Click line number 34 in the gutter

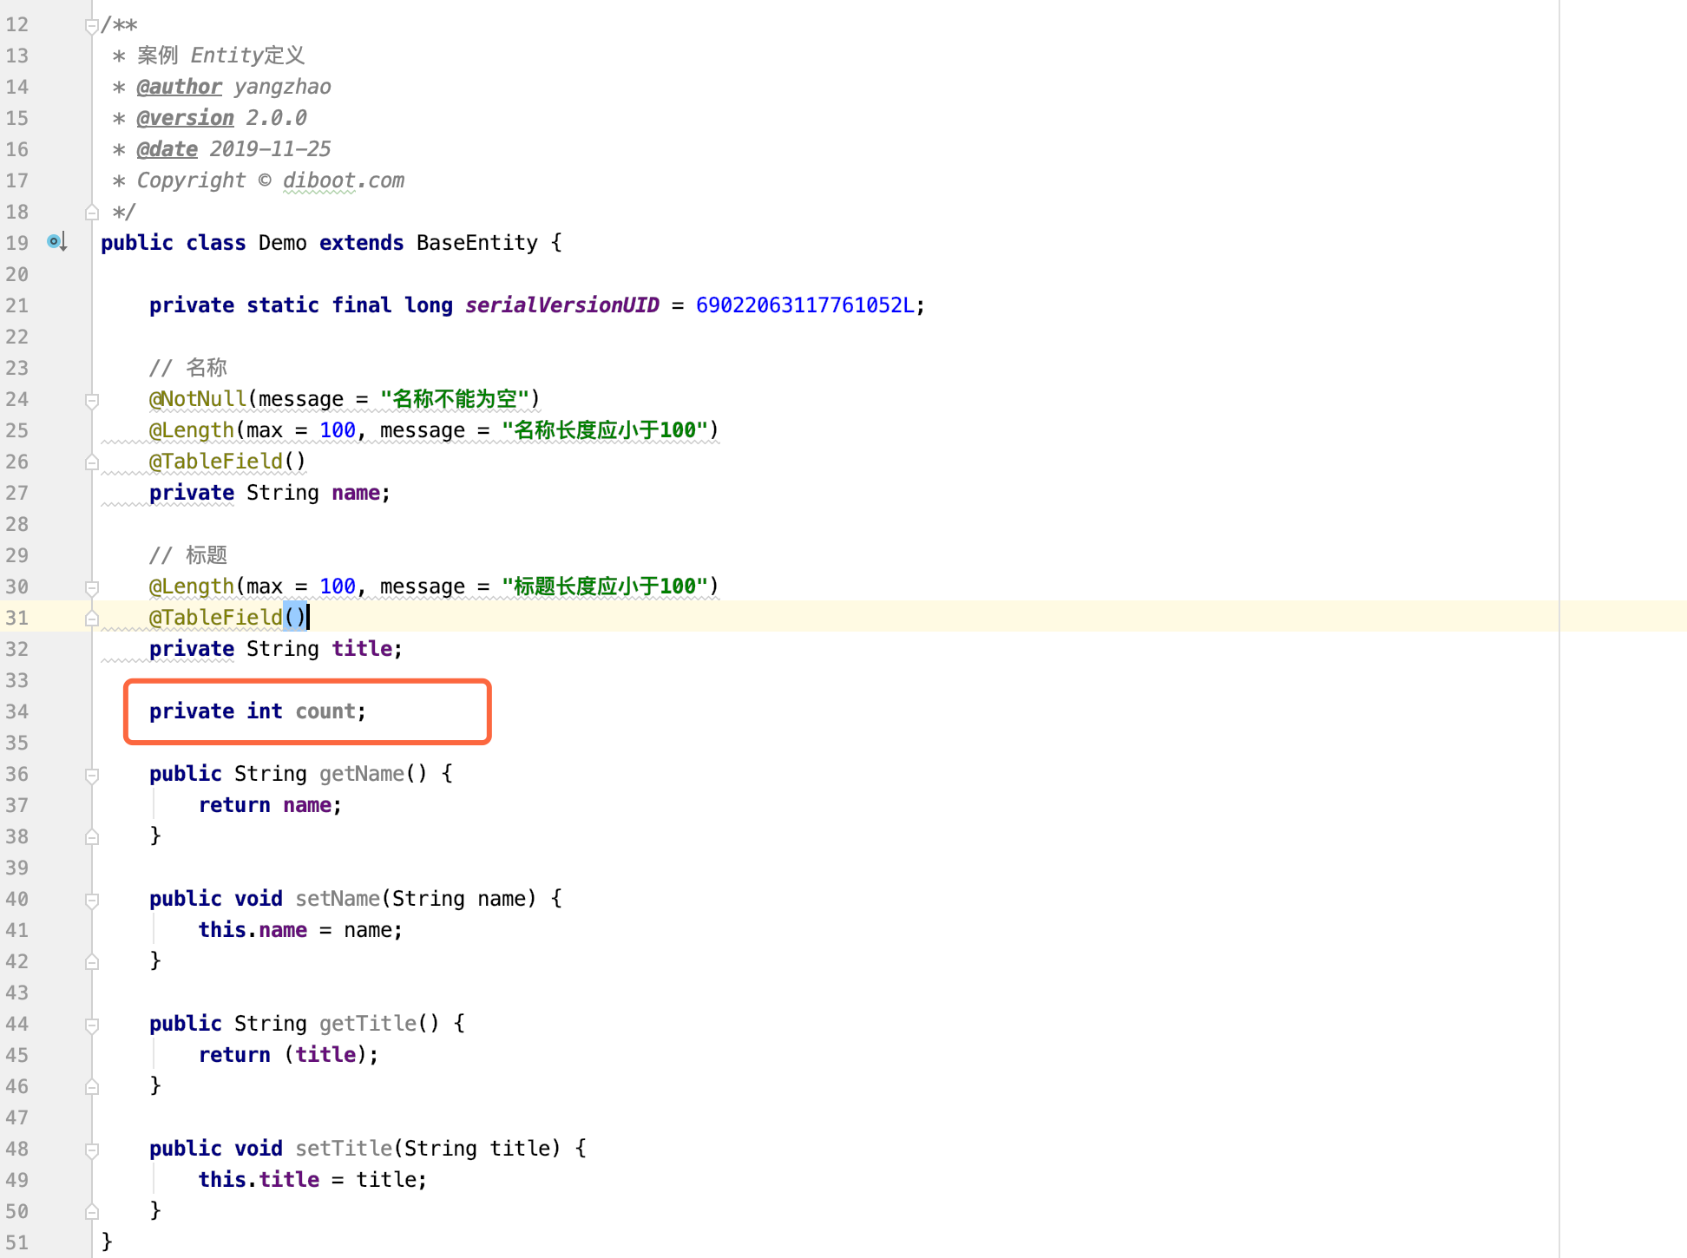(17, 711)
